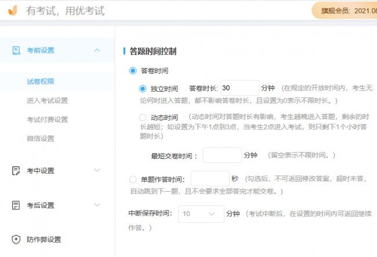The width and height of the screenshot is (377, 257).
Task: Select the 独立时间 radio button
Action: tap(142, 89)
